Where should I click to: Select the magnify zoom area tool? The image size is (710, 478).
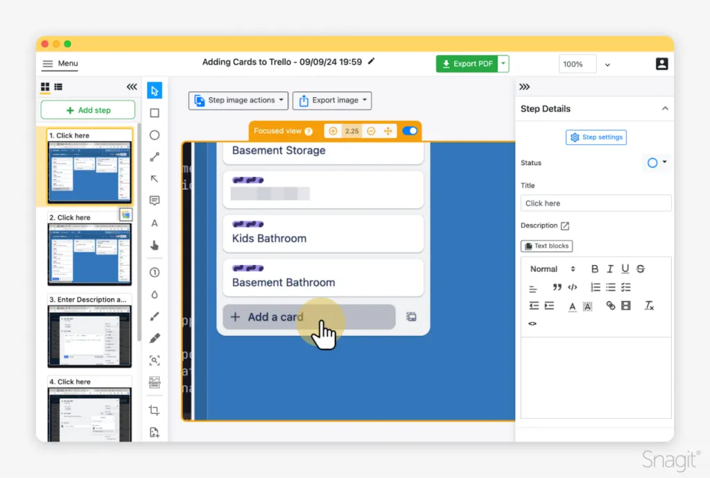pyautogui.click(x=155, y=360)
